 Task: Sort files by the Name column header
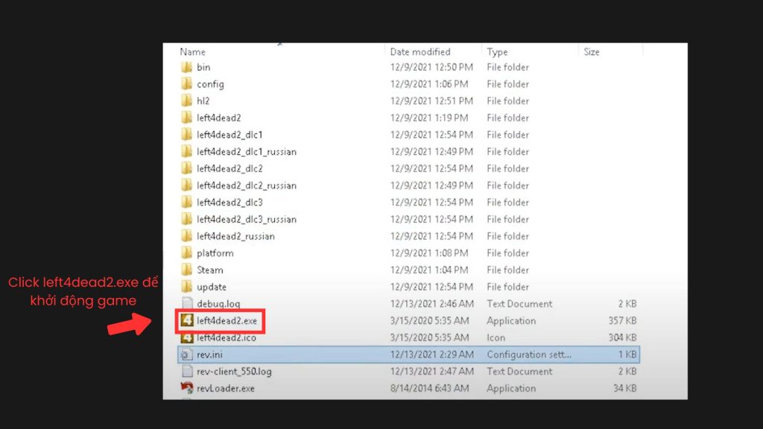pyautogui.click(x=193, y=52)
